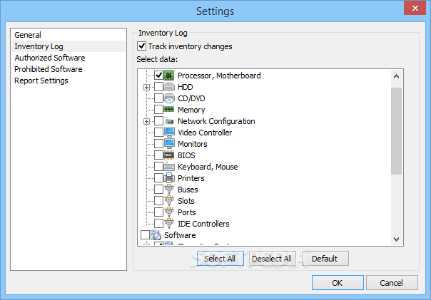
Task: Enable the BIOS checkbox
Action: (x=158, y=155)
